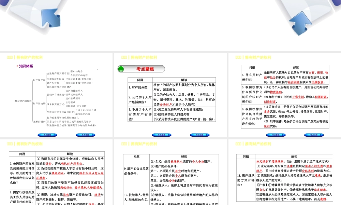Click the yellow slide title above 知识体系
This screenshot has width=341, height=205.
coord(25,57)
